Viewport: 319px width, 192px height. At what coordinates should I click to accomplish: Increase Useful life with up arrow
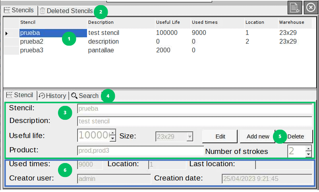pyautogui.click(x=112, y=133)
